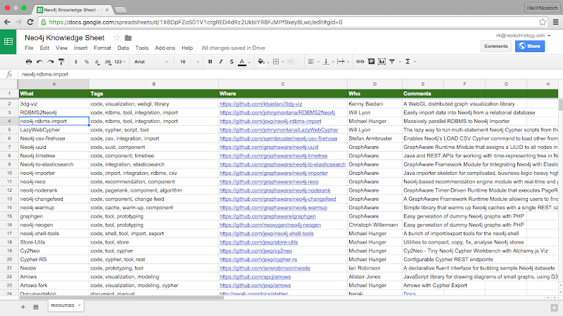Select row 10 header
The image size is (563, 316).
tap(9, 173)
